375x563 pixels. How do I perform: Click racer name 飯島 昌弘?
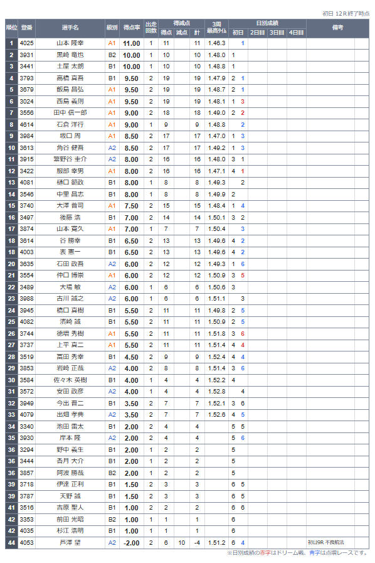(x=70, y=90)
